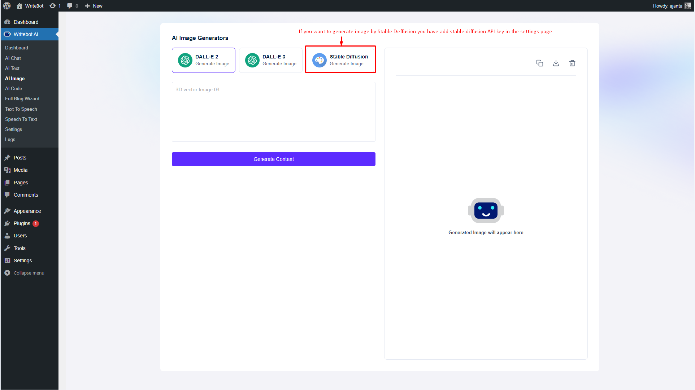The image size is (695, 390).
Task: Click the delete trash icon on the right panel
Action: (x=572, y=62)
